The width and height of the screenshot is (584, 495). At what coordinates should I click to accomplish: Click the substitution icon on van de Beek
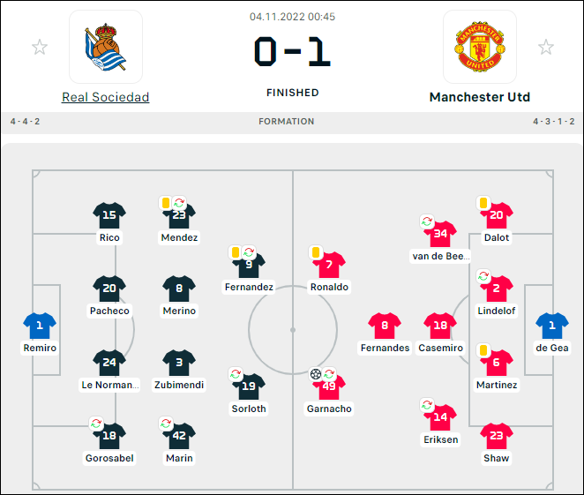pyautogui.click(x=427, y=221)
